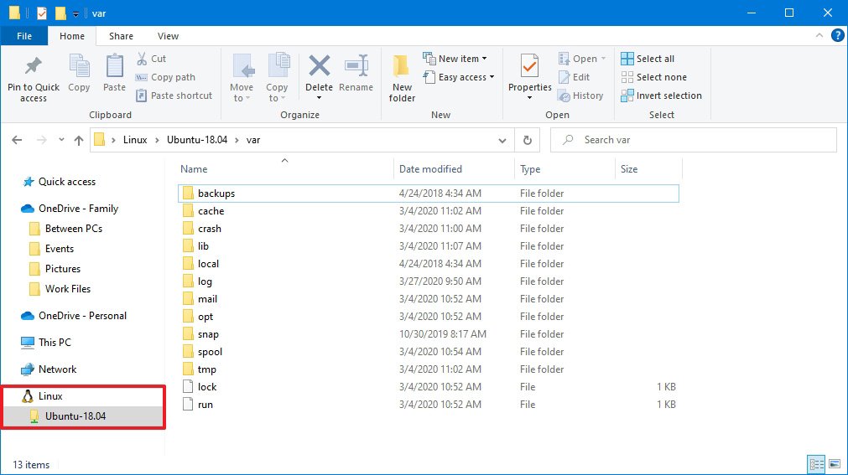Open the View ribbon tab
The height and width of the screenshot is (475, 848).
168,36
